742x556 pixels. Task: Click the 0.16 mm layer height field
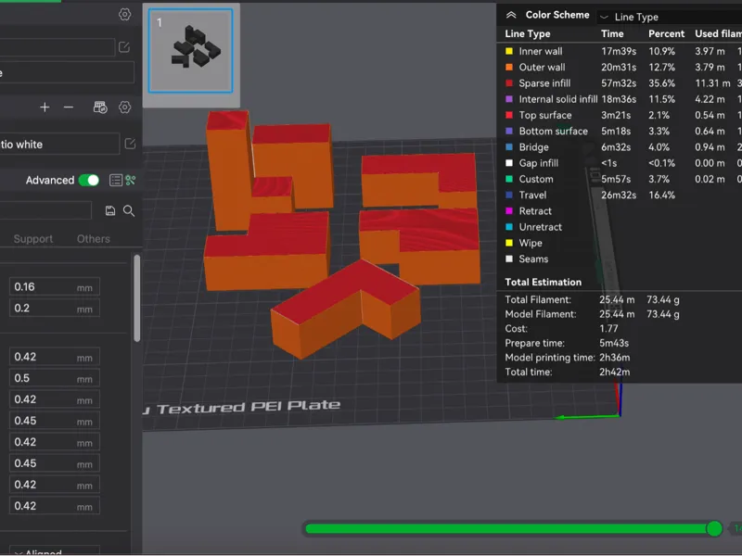point(55,287)
